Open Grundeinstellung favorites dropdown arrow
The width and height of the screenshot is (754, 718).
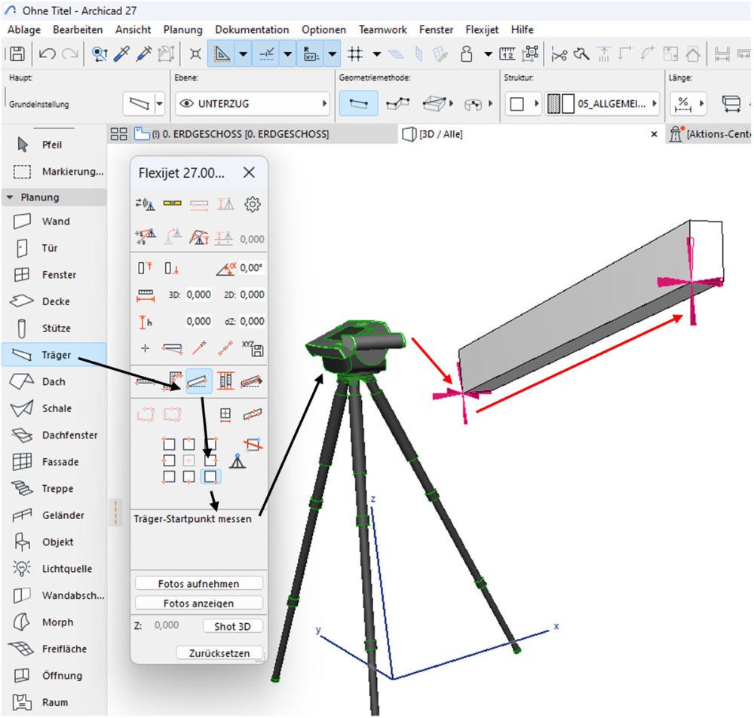pyautogui.click(x=160, y=104)
